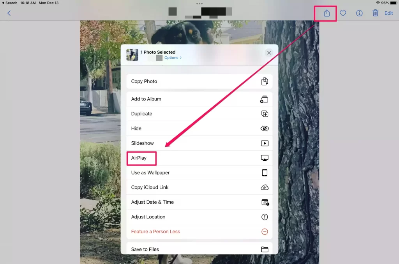The height and width of the screenshot is (264, 399).
Task: Tap the Wi-Fi status icon
Action: 378,3
